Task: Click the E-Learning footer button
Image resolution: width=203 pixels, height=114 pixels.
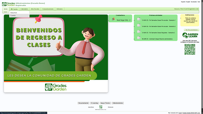Action: (x=95, y=103)
